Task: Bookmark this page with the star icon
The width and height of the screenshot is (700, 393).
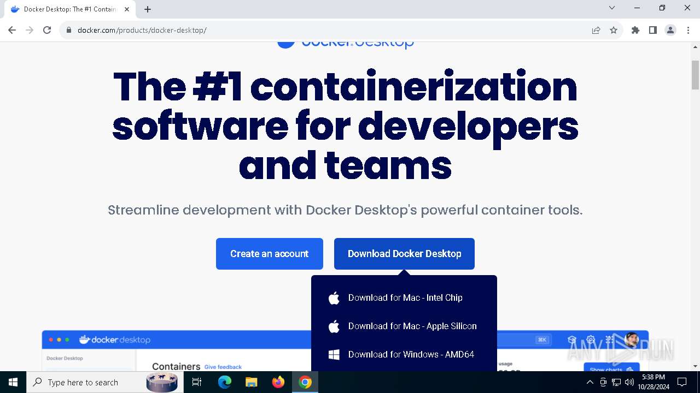Action: pyautogui.click(x=614, y=30)
